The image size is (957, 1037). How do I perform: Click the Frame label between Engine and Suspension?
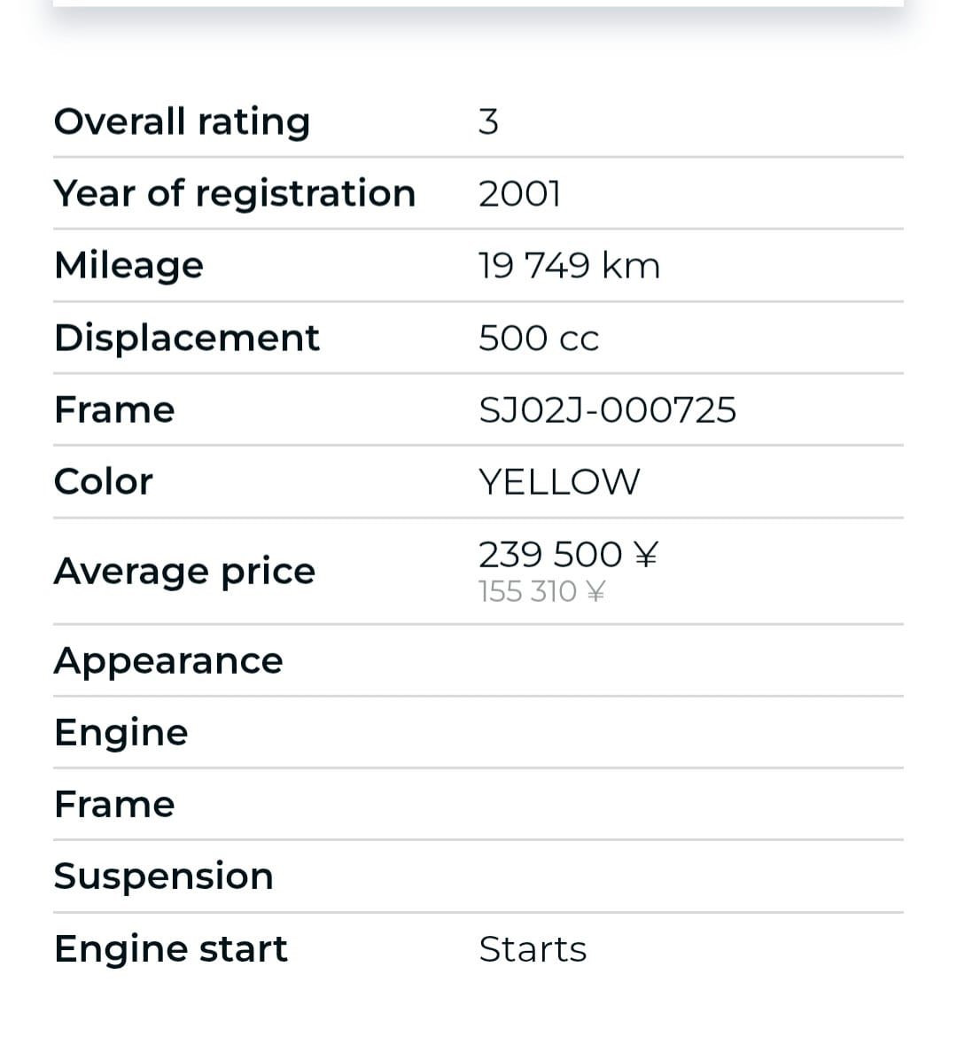coord(114,804)
